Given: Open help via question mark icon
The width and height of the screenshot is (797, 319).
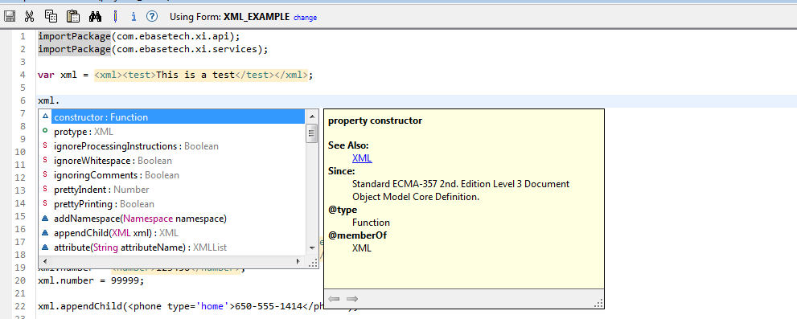Looking at the screenshot, I should [151, 16].
